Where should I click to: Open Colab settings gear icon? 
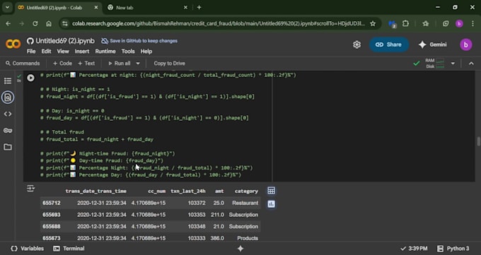tap(357, 45)
